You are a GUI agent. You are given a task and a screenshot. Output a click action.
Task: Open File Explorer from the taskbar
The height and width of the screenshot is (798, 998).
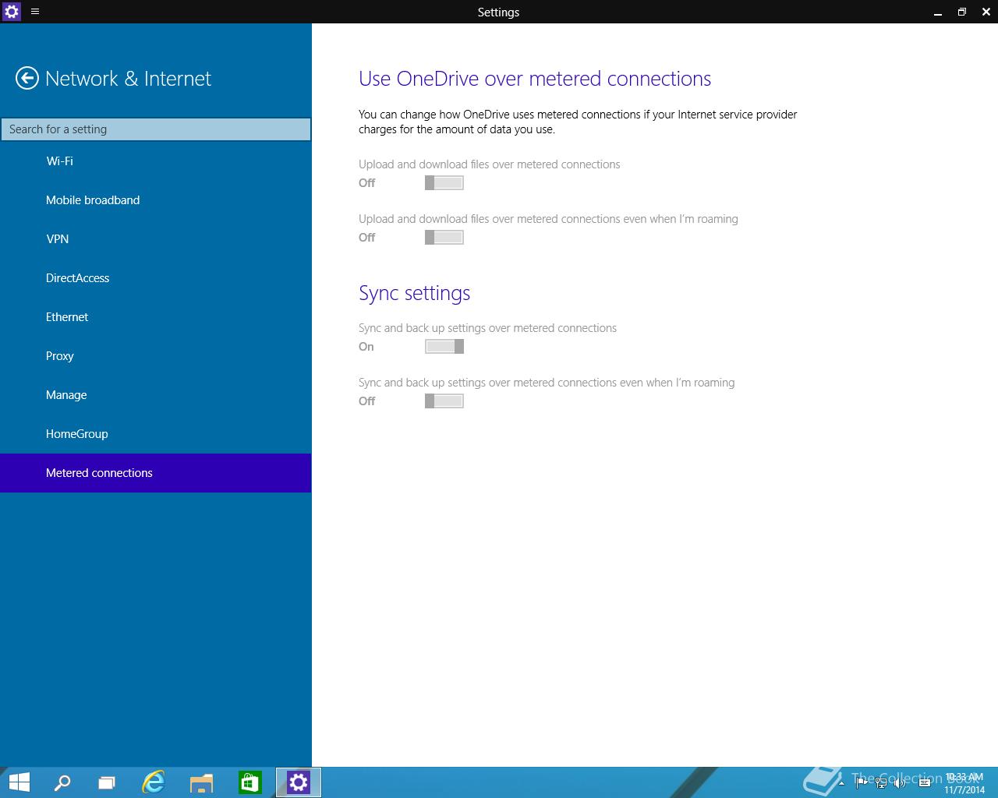(x=202, y=782)
